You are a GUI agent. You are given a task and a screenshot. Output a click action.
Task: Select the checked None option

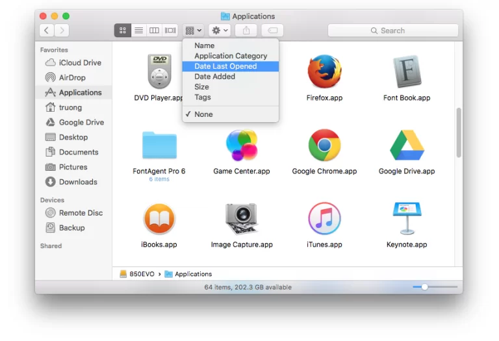pyautogui.click(x=231, y=114)
